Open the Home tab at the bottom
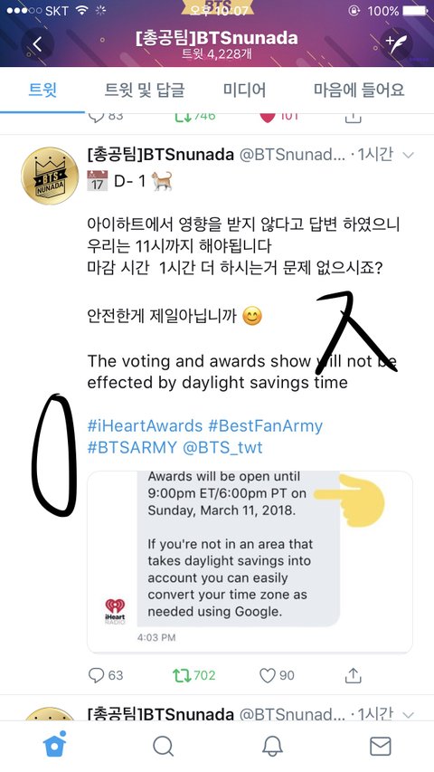Viewport: 434px width, 772px height. pos(54,745)
